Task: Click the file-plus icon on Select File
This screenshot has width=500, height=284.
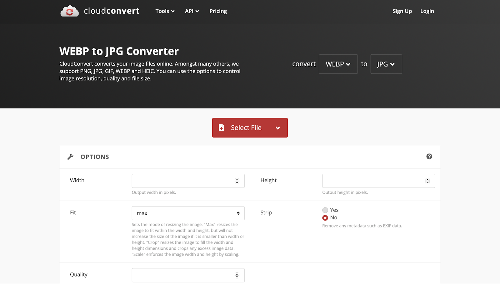Action: click(222, 127)
